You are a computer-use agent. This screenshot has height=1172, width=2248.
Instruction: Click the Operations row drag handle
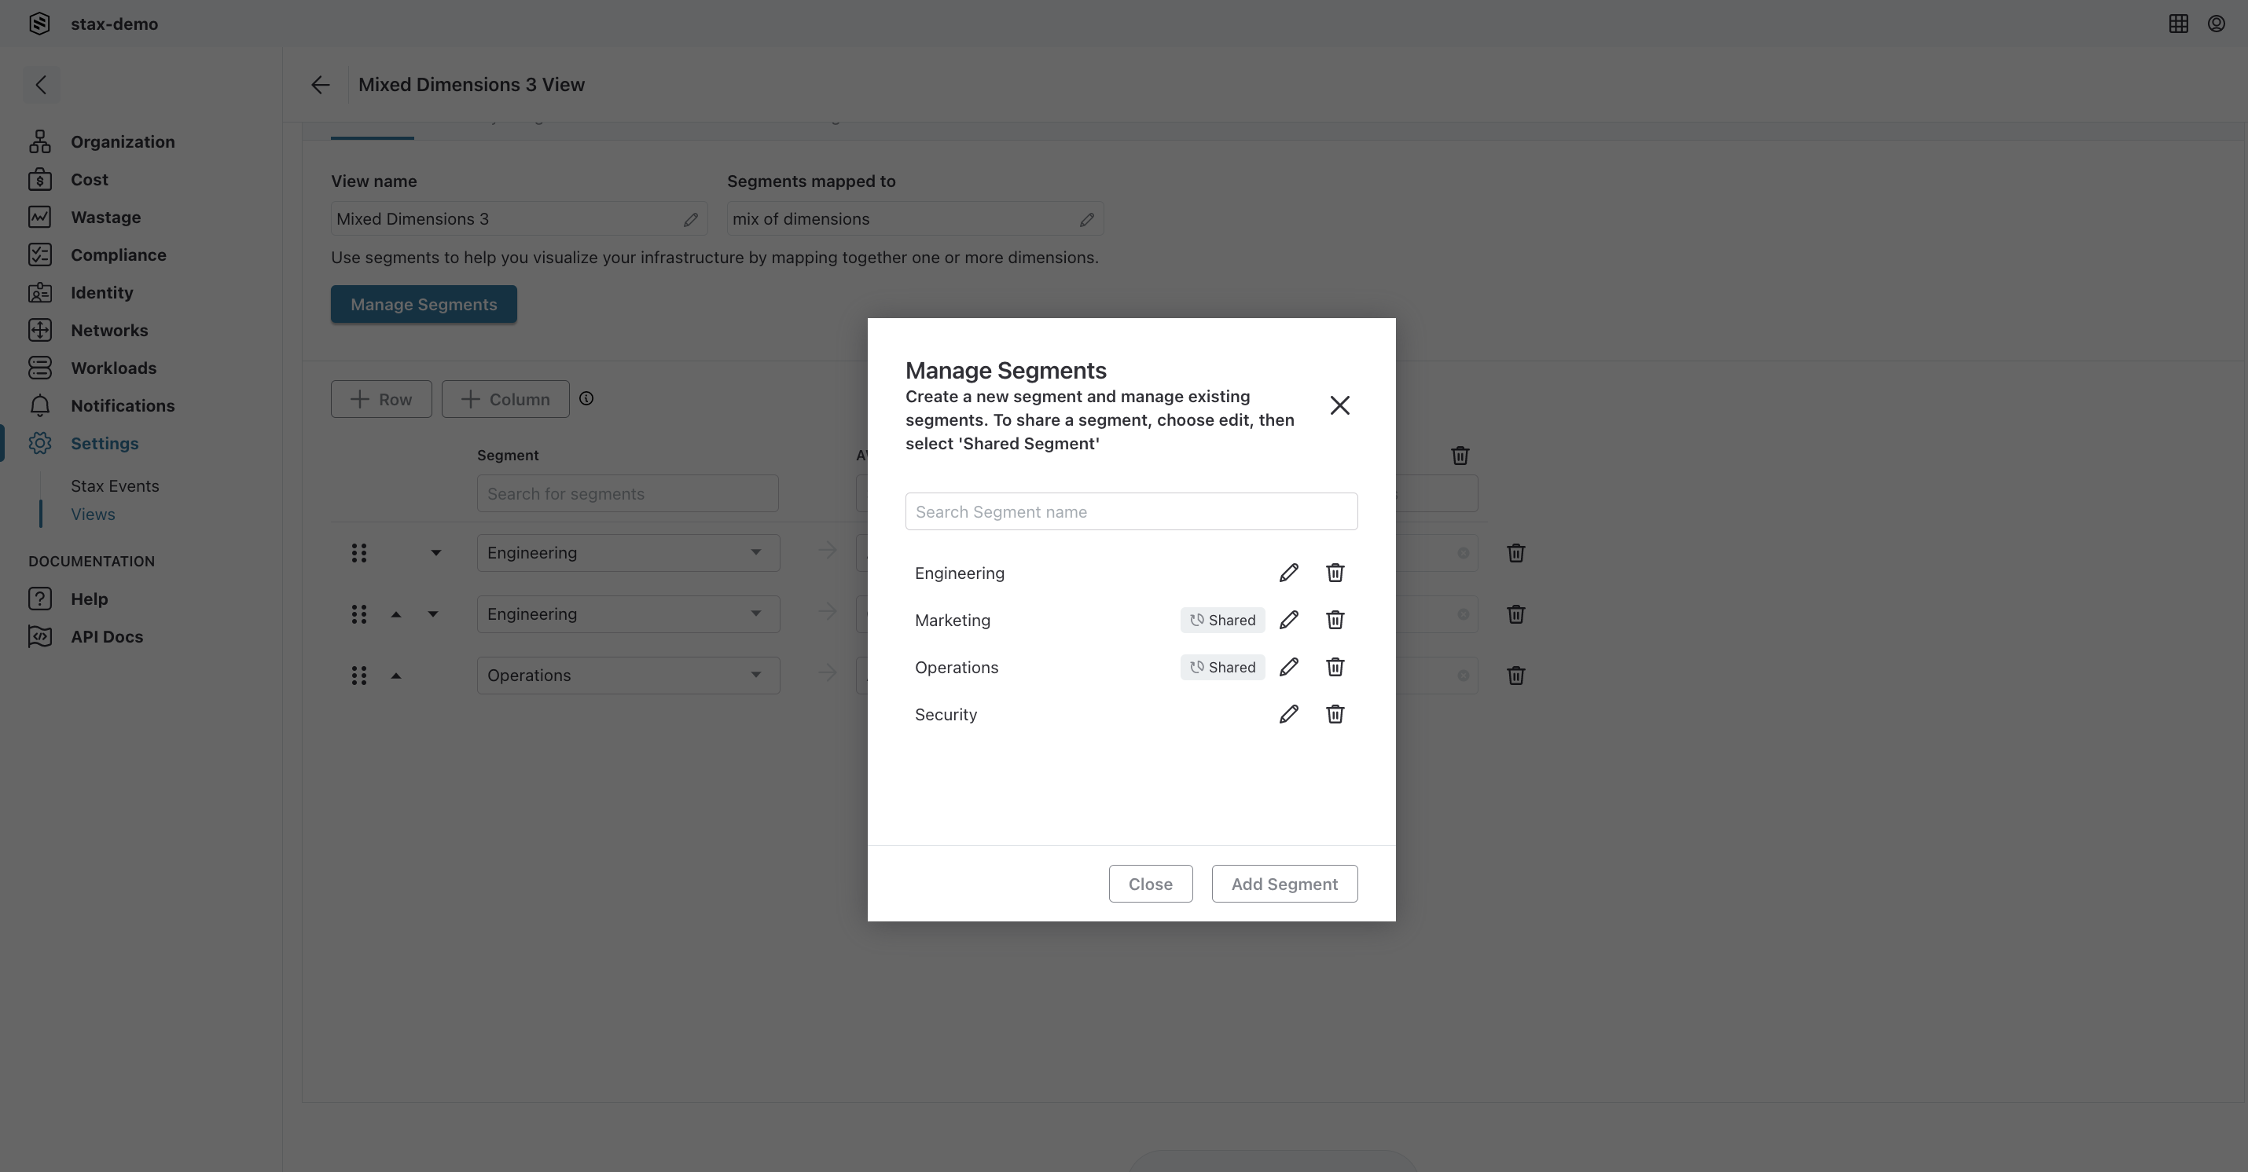pos(358,675)
